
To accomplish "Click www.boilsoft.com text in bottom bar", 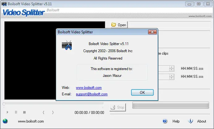I will tap(31, 121).
